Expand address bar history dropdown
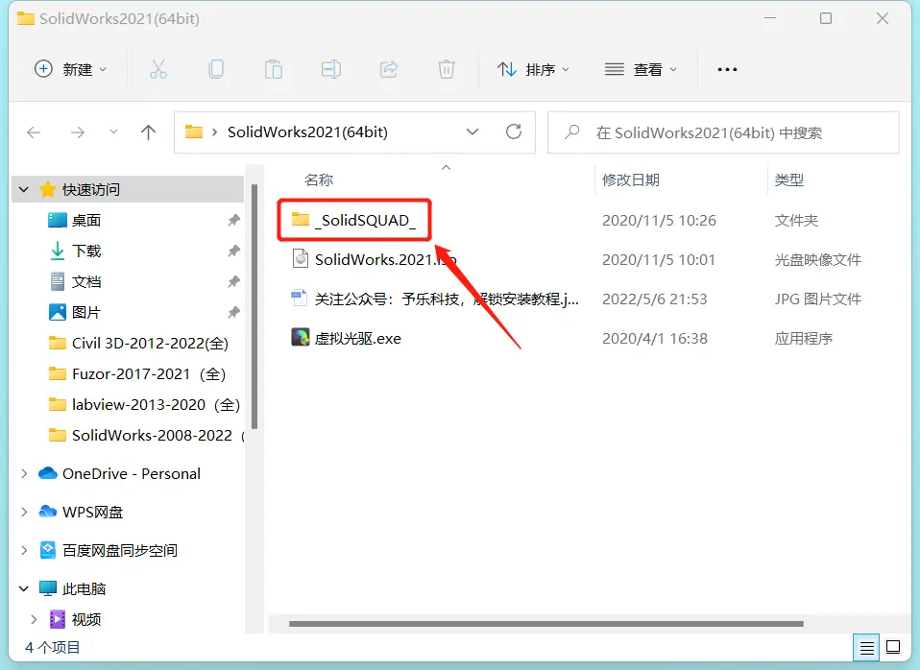The image size is (920, 670). [472, 132]
